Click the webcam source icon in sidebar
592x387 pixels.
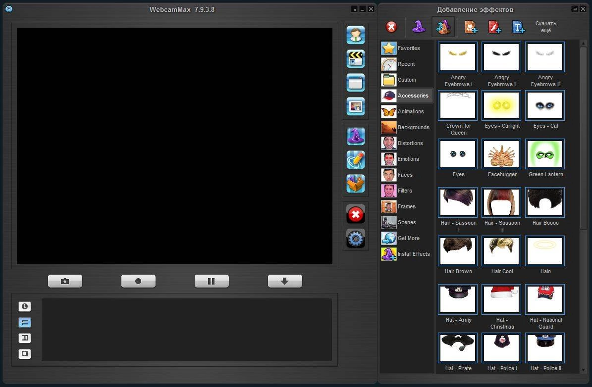[x=356, y=35]
